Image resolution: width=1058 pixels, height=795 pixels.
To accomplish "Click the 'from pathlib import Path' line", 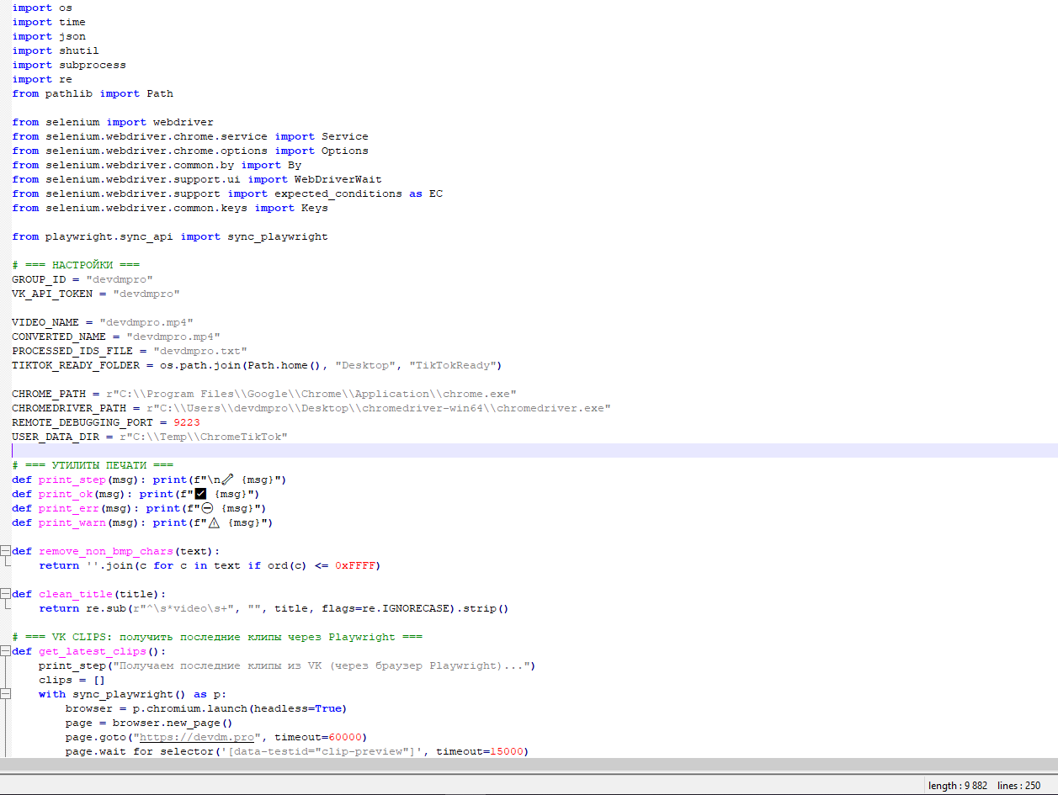I will (x=93, y=93).
